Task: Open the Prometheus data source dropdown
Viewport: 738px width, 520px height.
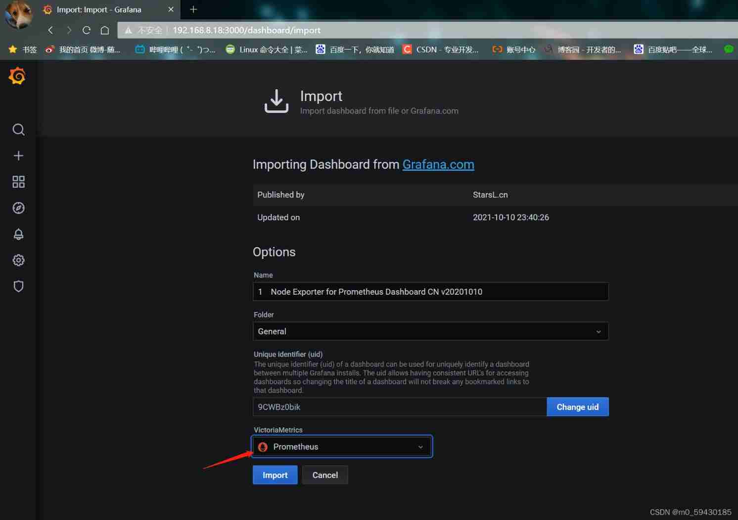Action: tap(342, 447)
